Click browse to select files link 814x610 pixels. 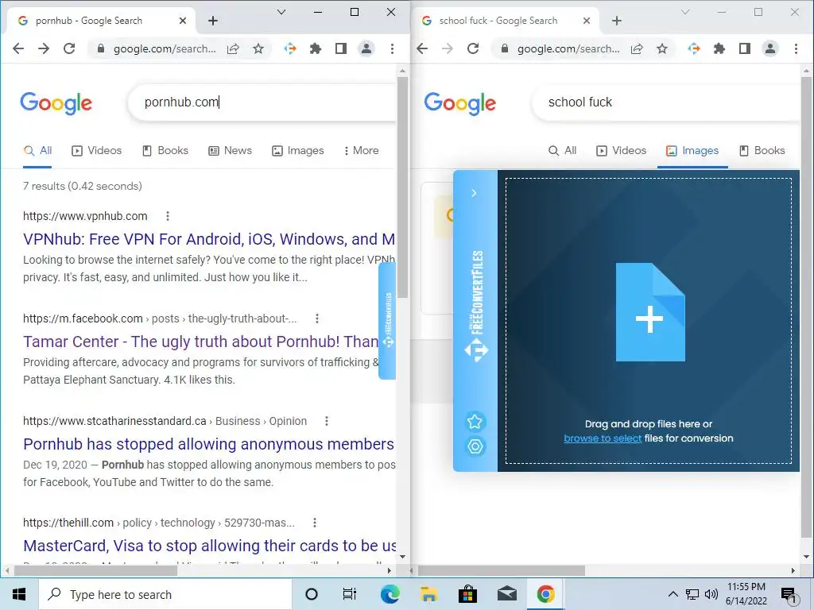603,438
